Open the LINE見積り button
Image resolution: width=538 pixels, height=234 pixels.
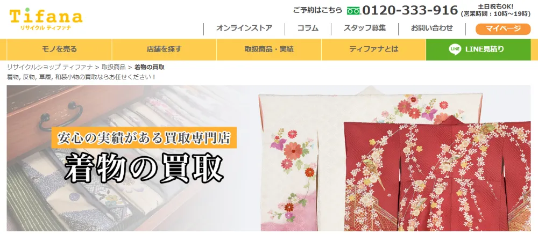click(x=478, y=49)
